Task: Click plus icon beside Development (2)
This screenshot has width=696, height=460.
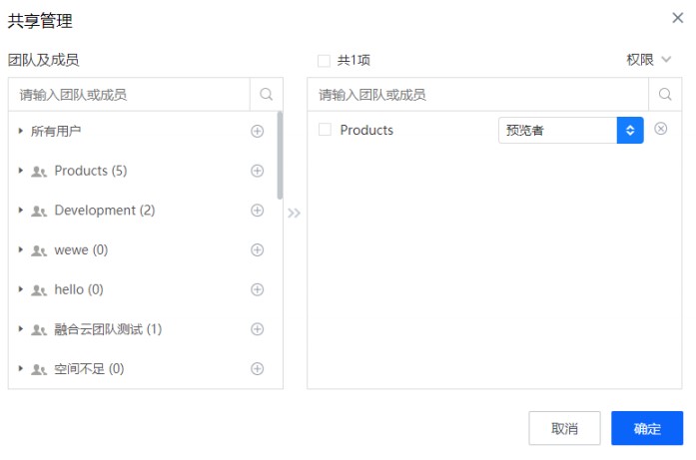Action: pyautogui.click(x=257, y=211)
